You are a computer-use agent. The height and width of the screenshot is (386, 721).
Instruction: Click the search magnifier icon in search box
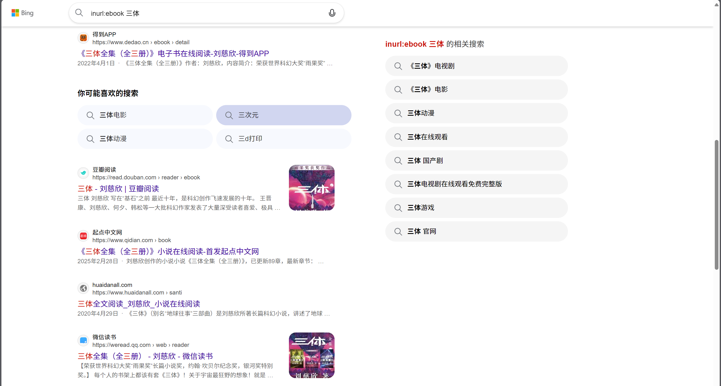pos(79,13)
